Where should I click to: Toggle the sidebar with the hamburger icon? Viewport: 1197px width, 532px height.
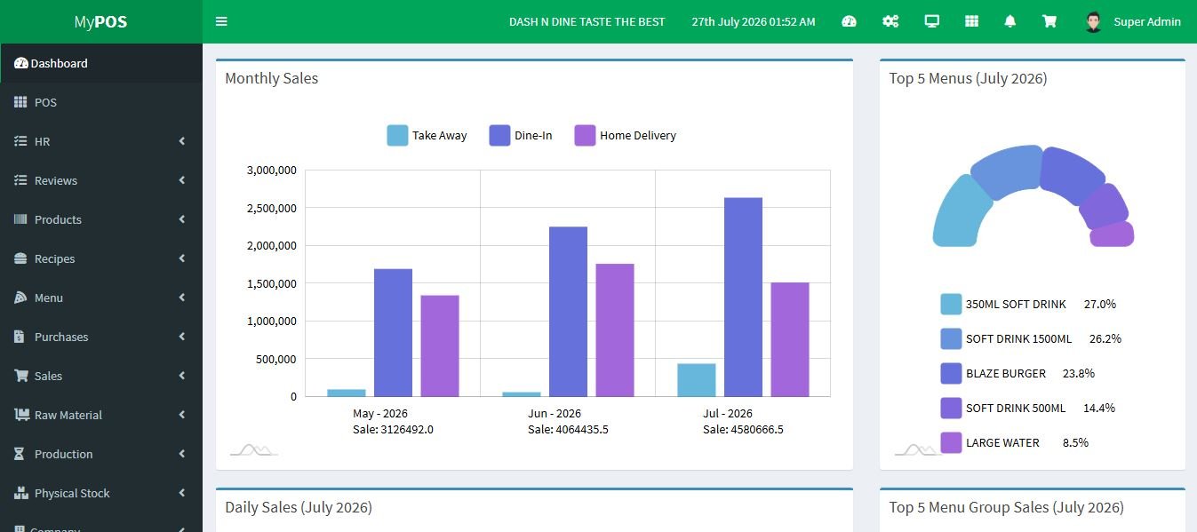221,21
